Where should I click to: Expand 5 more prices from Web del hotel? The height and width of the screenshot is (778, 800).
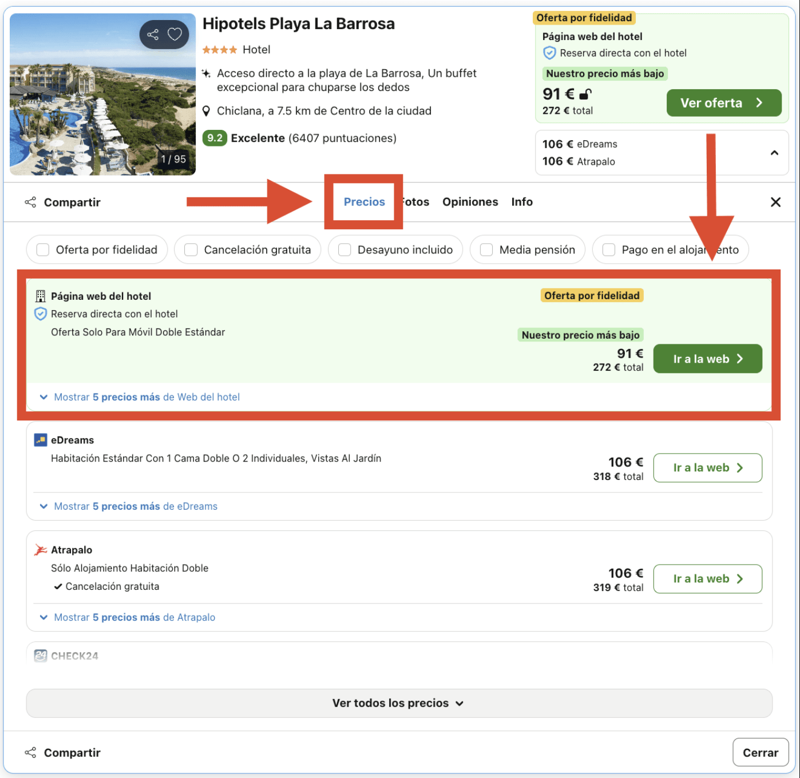click(x=140, y=397)
